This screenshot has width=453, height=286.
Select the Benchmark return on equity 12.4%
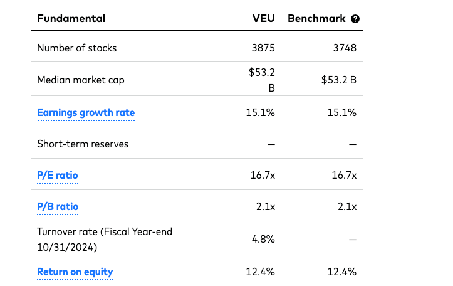(343, 272)
